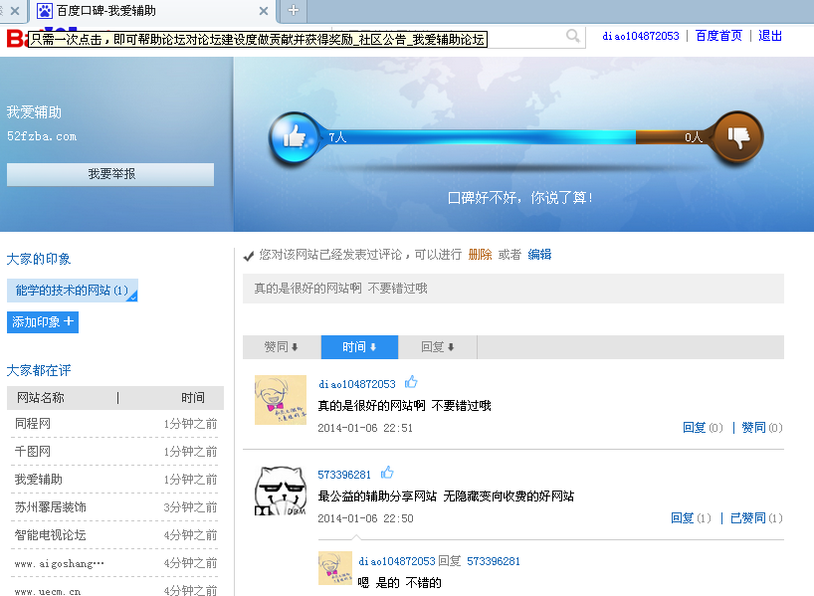
Task: Click 回复 (0) on the first comment
Action: point(703,427)
